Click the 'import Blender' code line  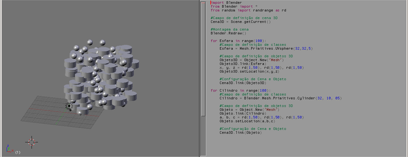(x=226, y=3)
